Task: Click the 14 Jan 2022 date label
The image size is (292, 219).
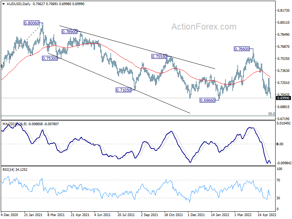Action: 220,215
